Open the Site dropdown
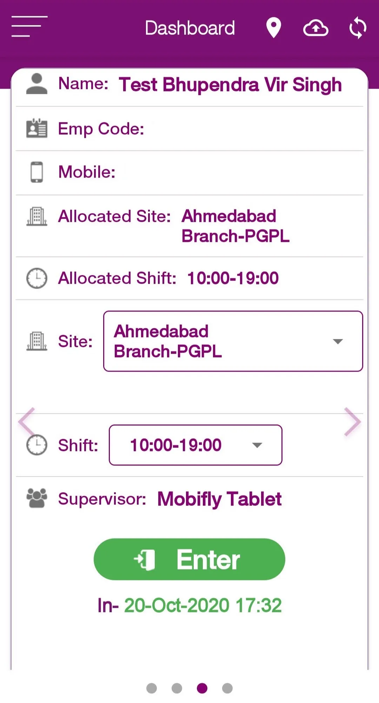The width and height of the screenshot is (379, 703). coord(233,341)
